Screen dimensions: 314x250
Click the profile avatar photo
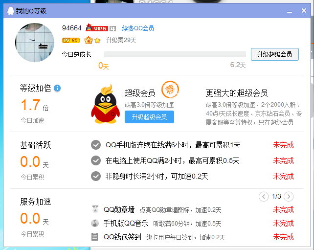click(x=35, y=43)
